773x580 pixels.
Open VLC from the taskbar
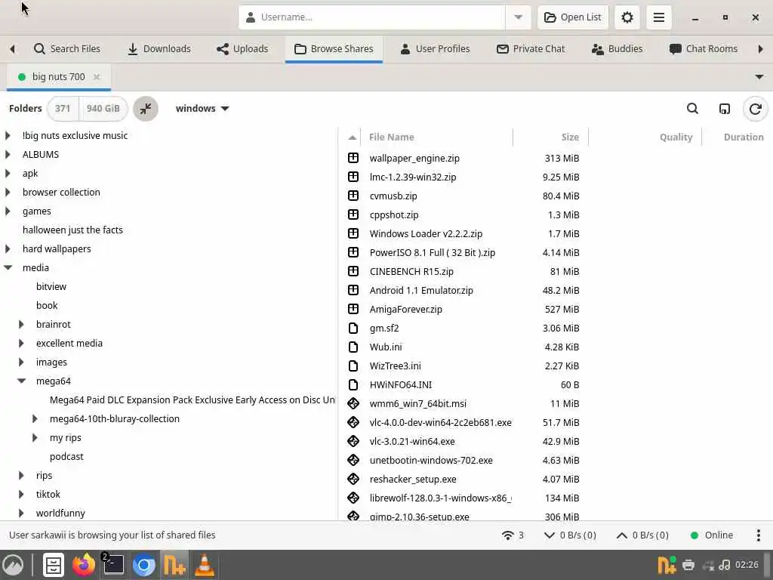[x=204, y=565]
